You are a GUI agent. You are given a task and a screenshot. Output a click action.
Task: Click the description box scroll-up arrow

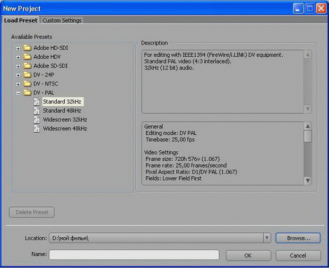[308, 55]
